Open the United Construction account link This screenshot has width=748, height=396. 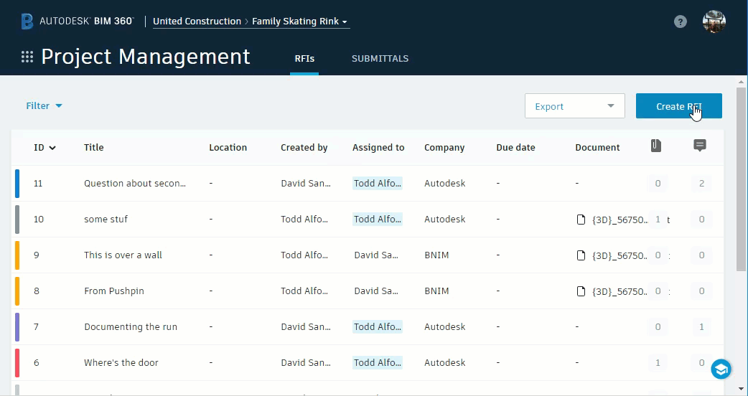coord(197,22)
